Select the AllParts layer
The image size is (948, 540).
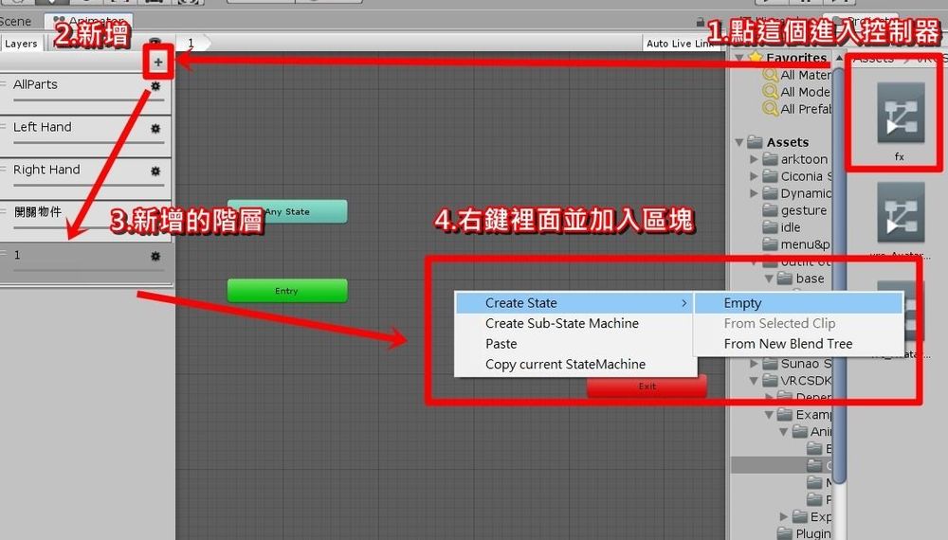click(86, 93)
